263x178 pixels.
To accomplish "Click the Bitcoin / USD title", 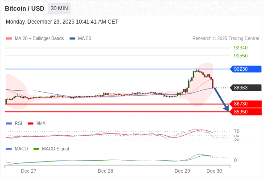I will [x=25, y=8].
